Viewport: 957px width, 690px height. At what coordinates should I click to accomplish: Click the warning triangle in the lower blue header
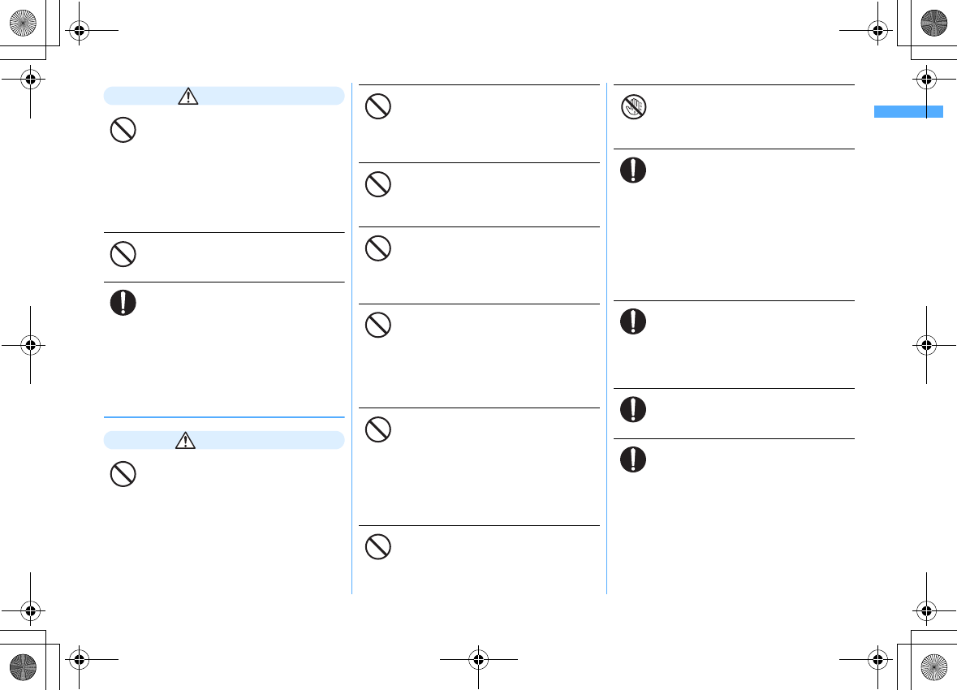[188, 440]
